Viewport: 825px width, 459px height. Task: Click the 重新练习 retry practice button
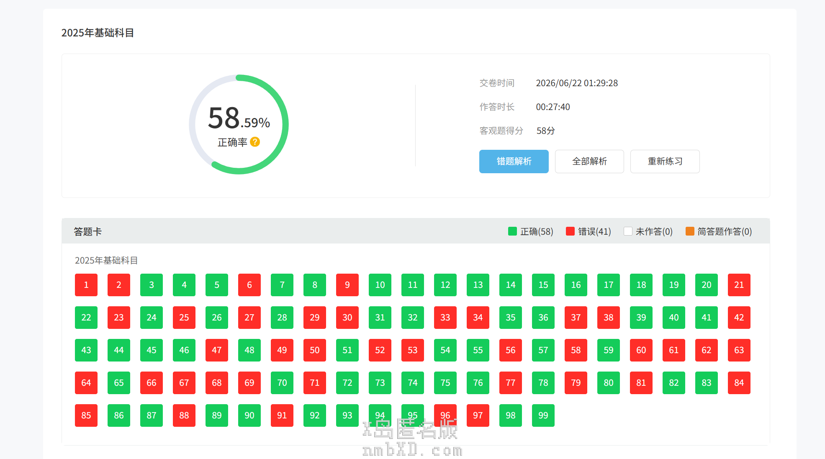[665, 161]
